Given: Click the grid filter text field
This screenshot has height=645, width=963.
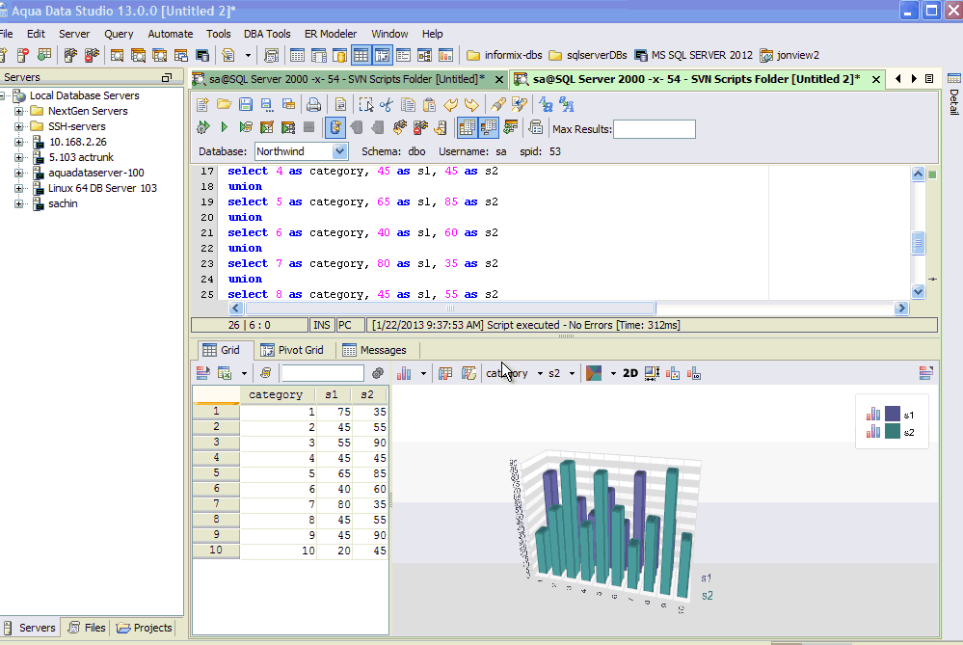Looking at the screenshot, I should [323, 373].
